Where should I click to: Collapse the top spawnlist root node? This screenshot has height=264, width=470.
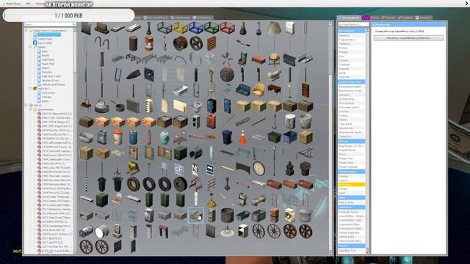tap(26, 30)
